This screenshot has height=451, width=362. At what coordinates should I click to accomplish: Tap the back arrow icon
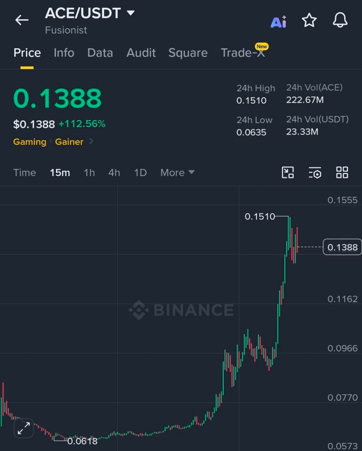click(x=22, y=20)
